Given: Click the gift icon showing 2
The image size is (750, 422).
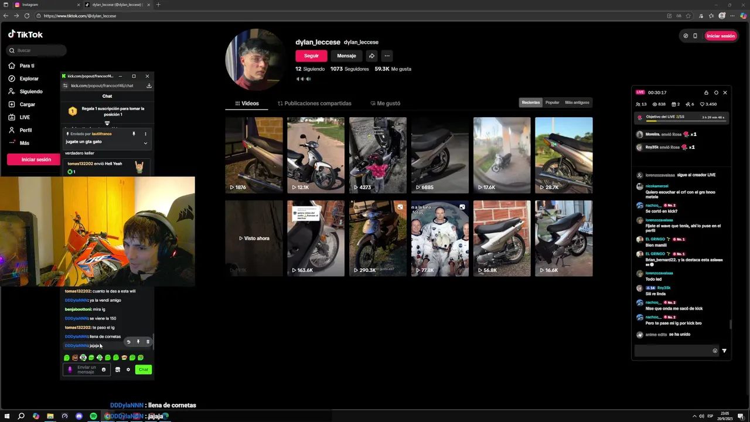Looking at the screenshot, I should 673,104.
